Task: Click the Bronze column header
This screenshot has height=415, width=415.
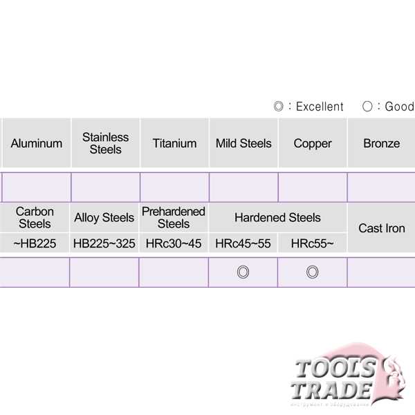Action: 381,143
